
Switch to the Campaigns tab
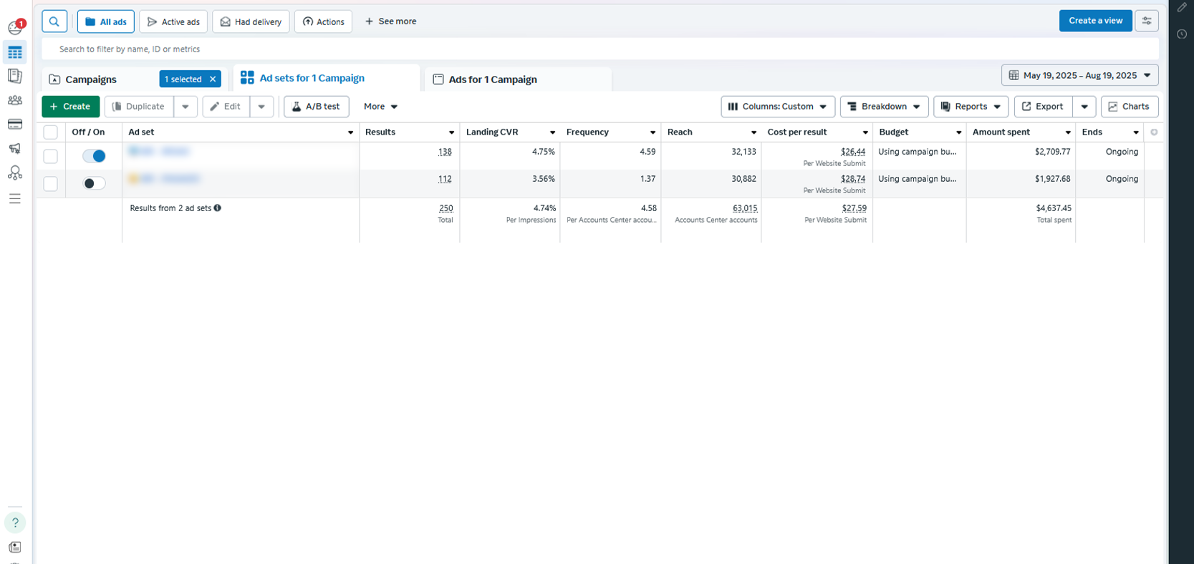[91, 79]
